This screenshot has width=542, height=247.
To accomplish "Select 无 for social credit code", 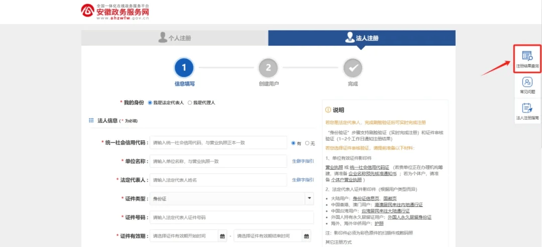I will coord(307,143).
